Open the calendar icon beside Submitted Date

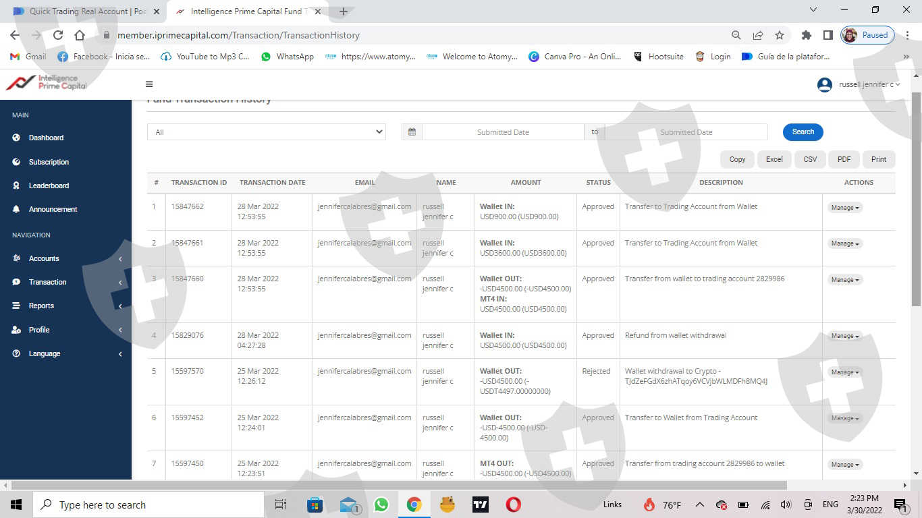[412, 132]
